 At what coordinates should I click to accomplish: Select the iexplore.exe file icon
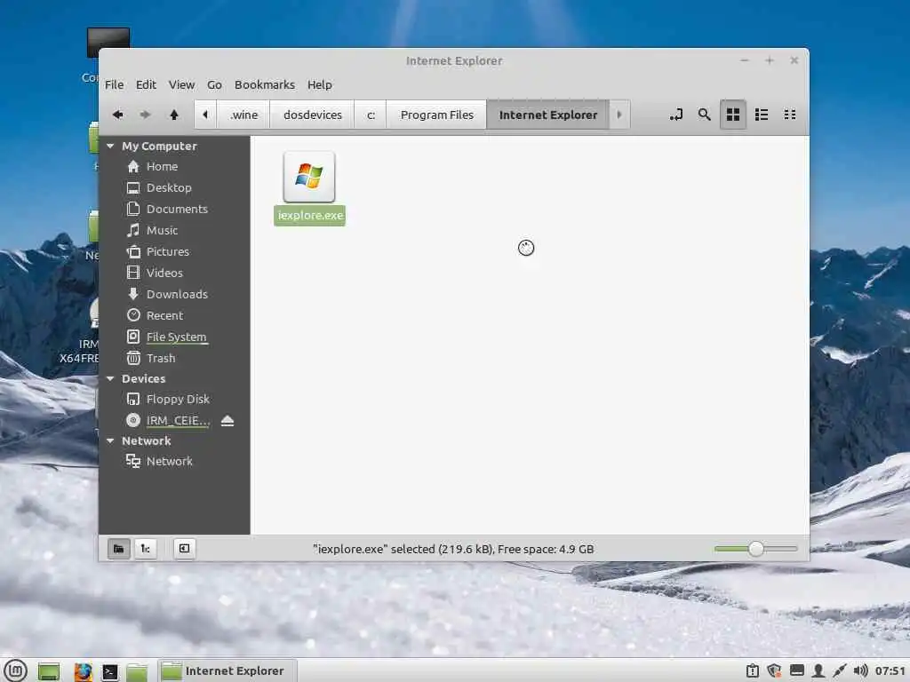click(x=309, y=177)
